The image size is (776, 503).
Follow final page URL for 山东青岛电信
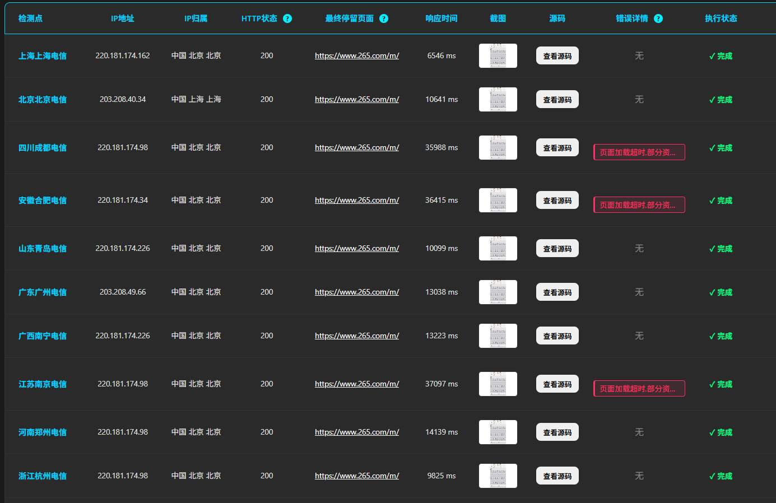pyautogui.click(x=357, y=249)
